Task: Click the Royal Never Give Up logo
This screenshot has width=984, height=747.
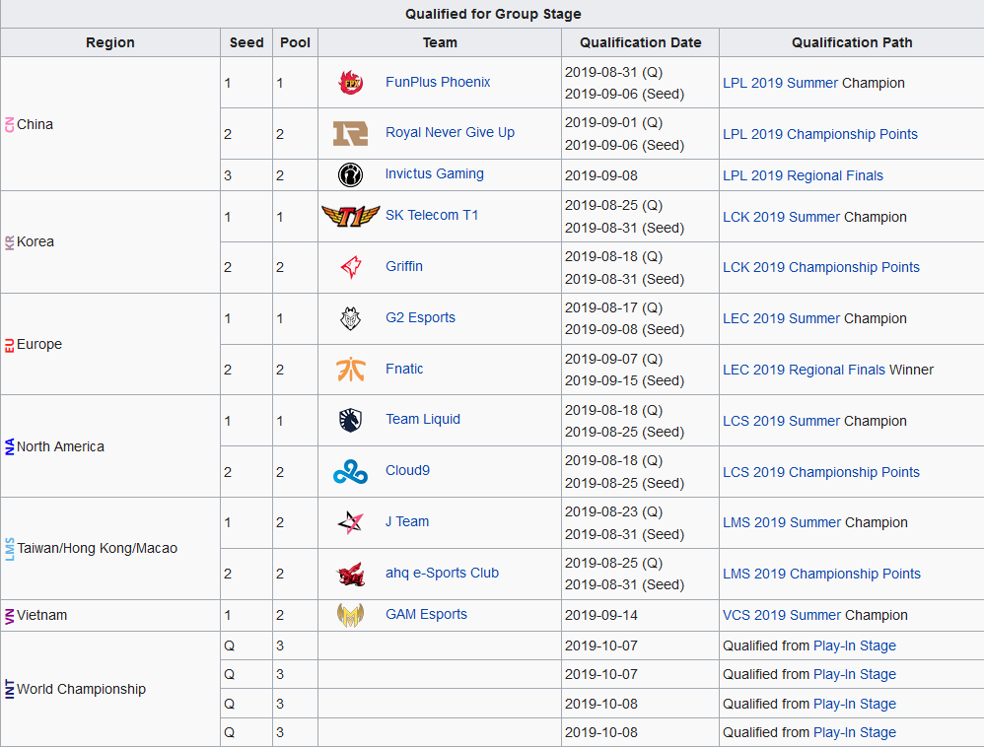Action: pyautogui.click(x=350, y=134)
